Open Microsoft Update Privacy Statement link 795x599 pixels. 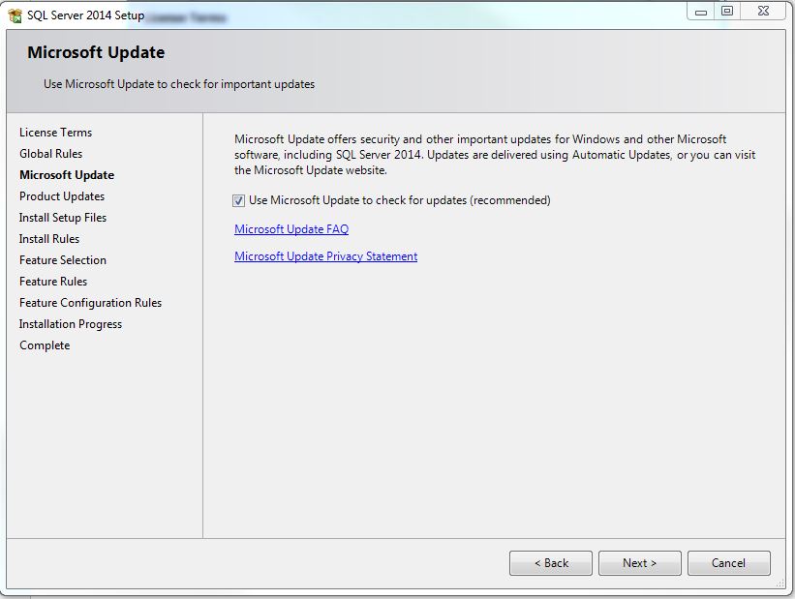326,256
